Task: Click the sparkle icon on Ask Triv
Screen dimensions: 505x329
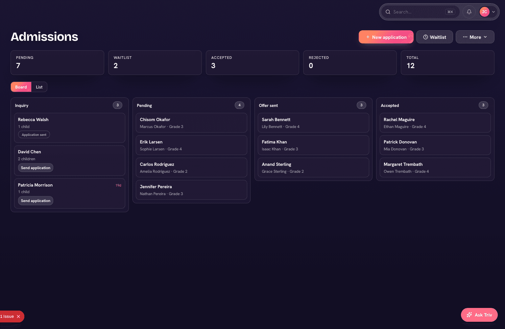Action: click(x=469, y=315)
